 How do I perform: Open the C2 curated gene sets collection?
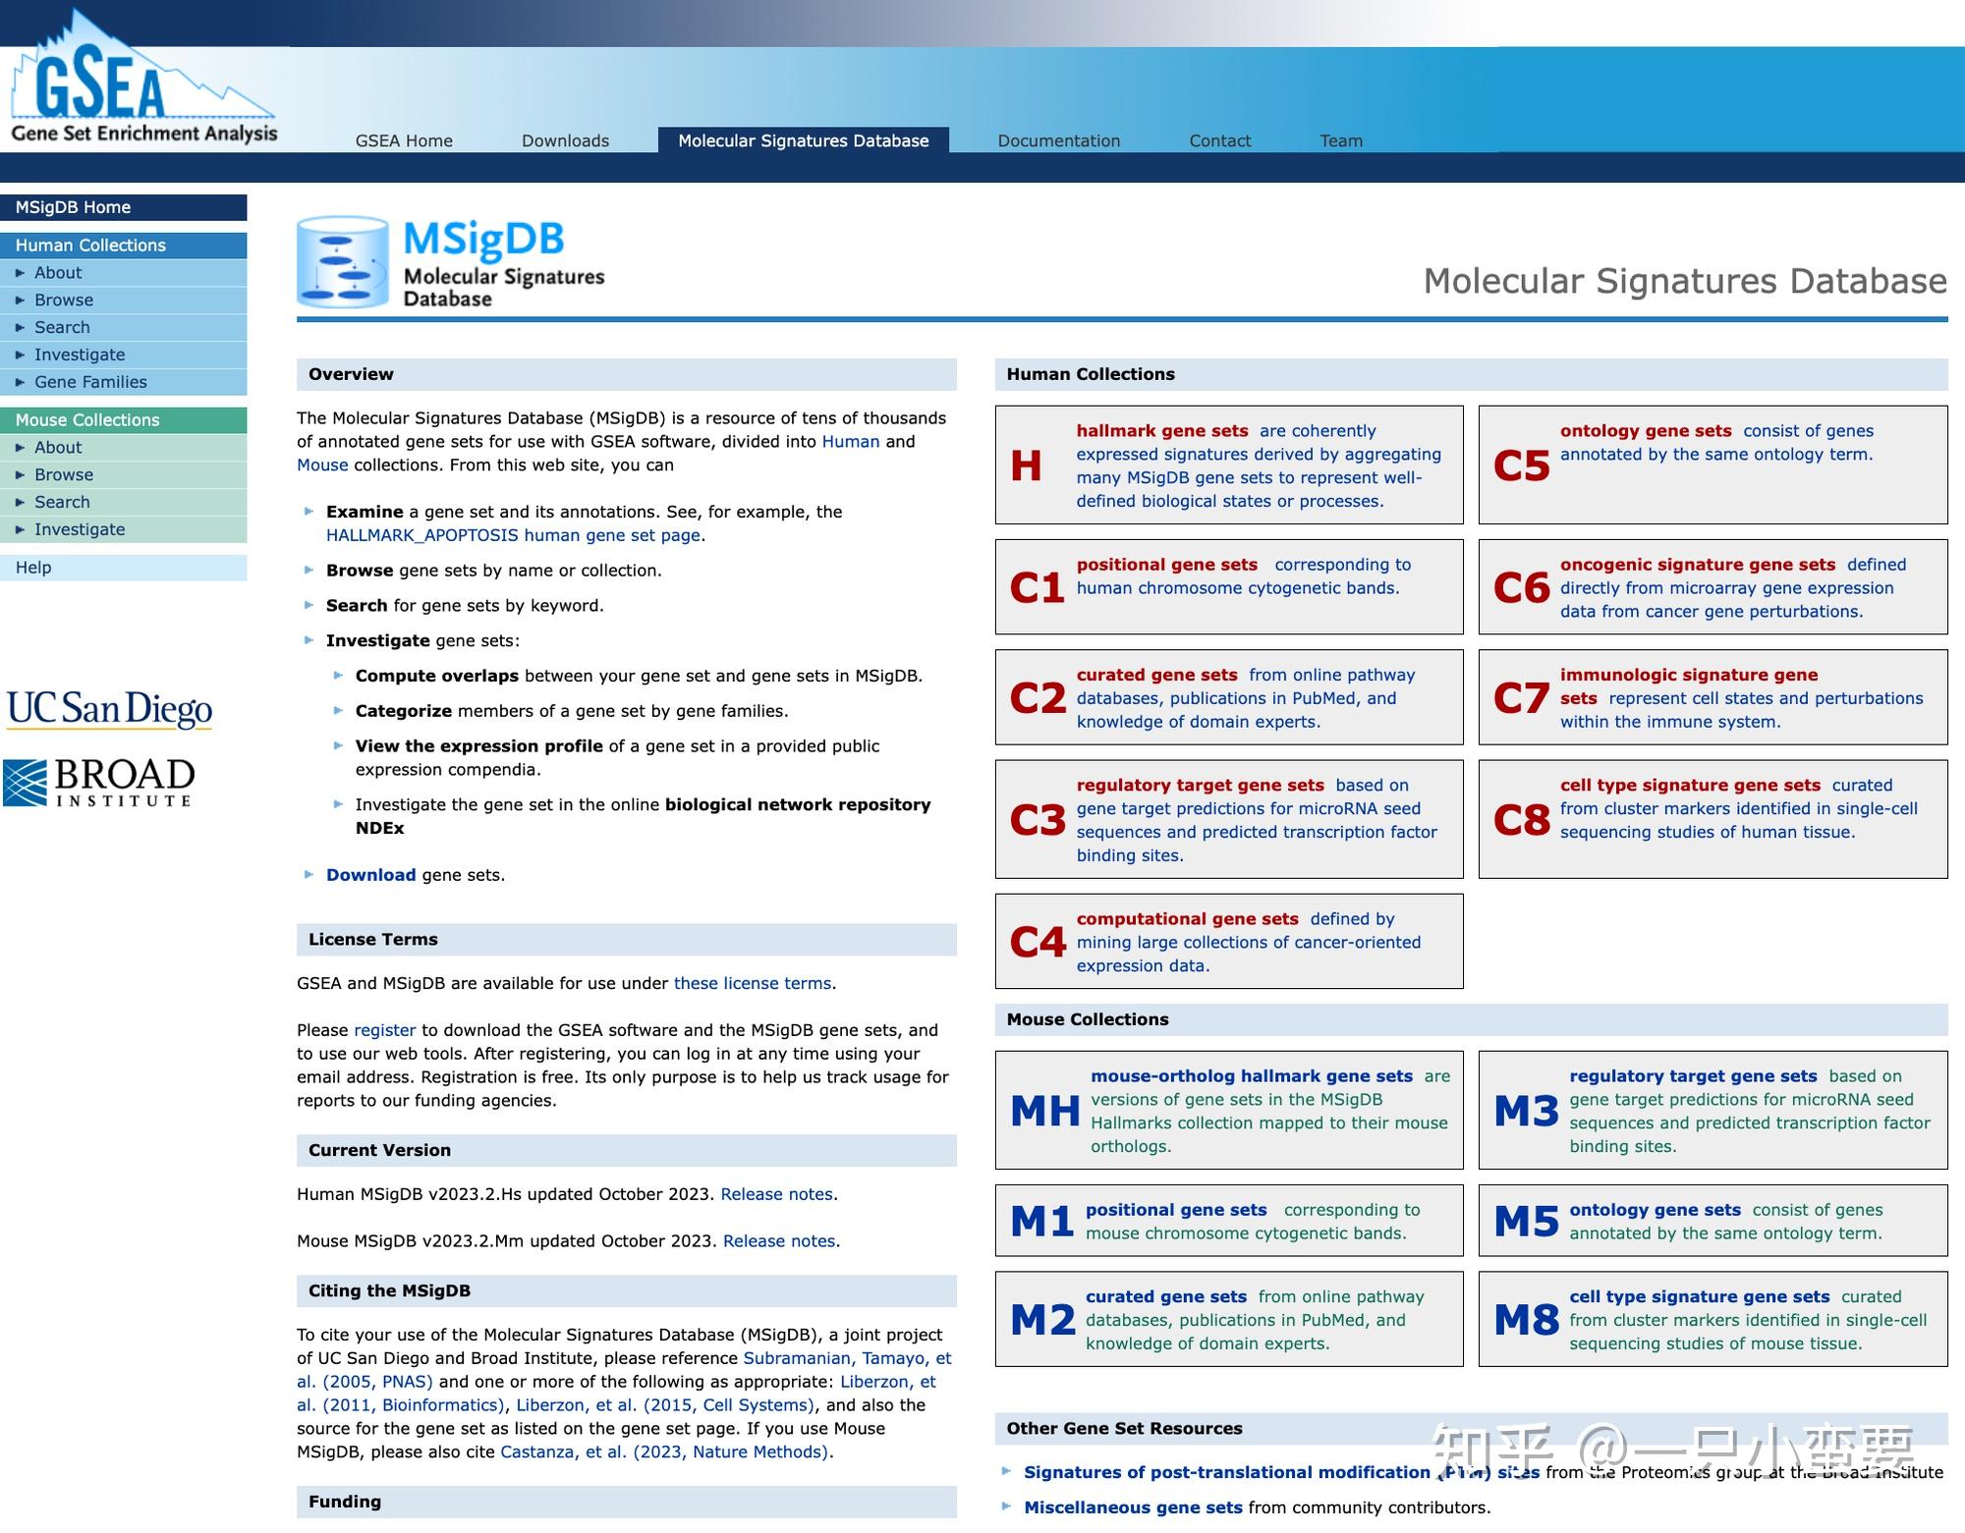(1156, 675)
